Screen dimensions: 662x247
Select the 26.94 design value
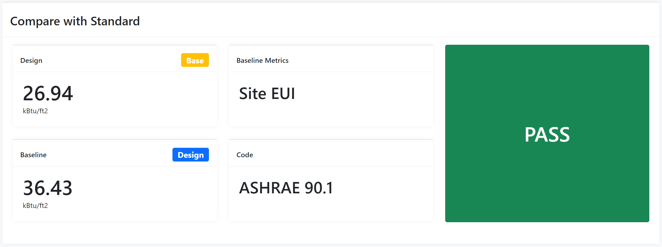(x=48, y=93)
